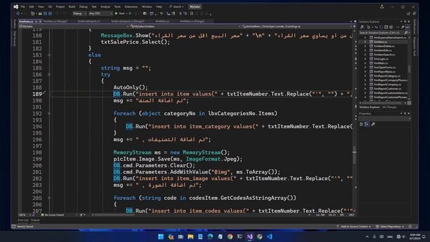Open the Extensions menu
The height and width of the screenshot is (242, 430).
coord(131,7)
